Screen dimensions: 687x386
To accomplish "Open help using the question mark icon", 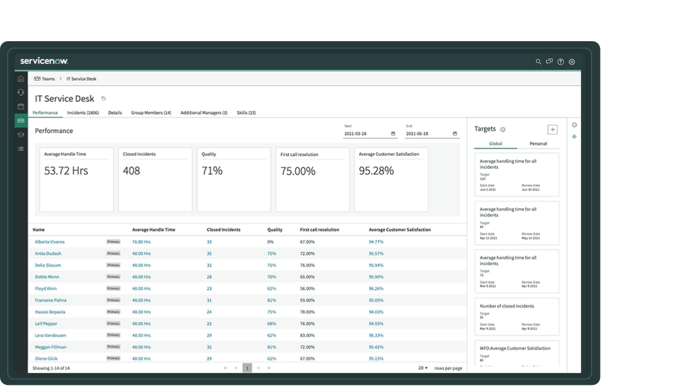I will [x=560, y=62].
